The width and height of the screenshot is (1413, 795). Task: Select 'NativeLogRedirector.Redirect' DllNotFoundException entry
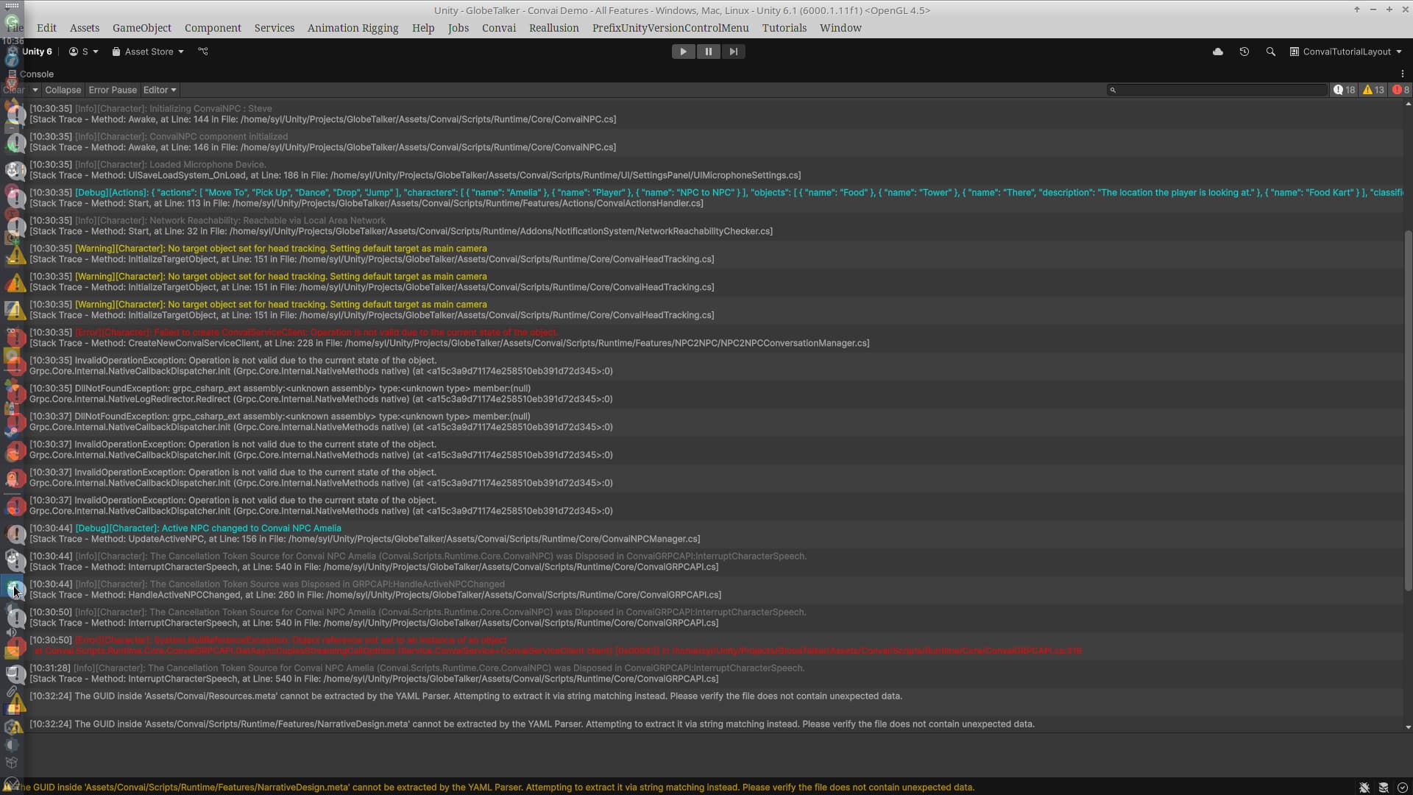(701, 394)
